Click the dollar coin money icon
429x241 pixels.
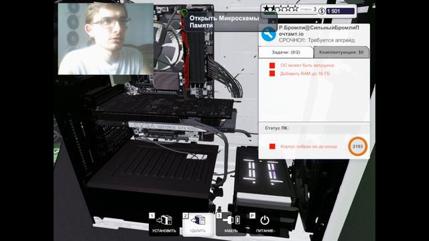click(322, 11)
